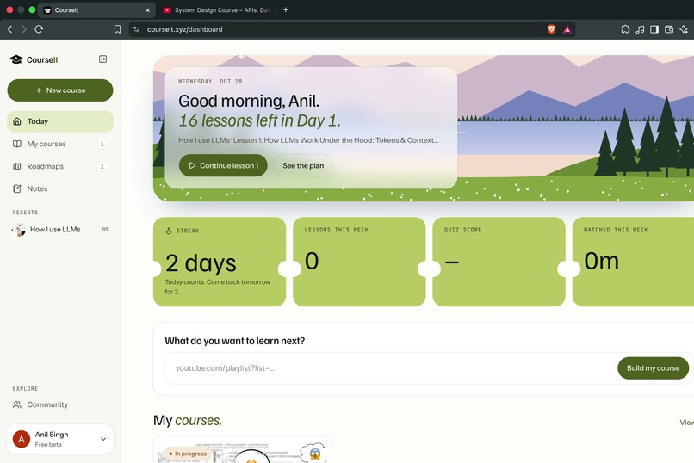Expand the Anil Singh account menu chevron

[x=103, y=439]
